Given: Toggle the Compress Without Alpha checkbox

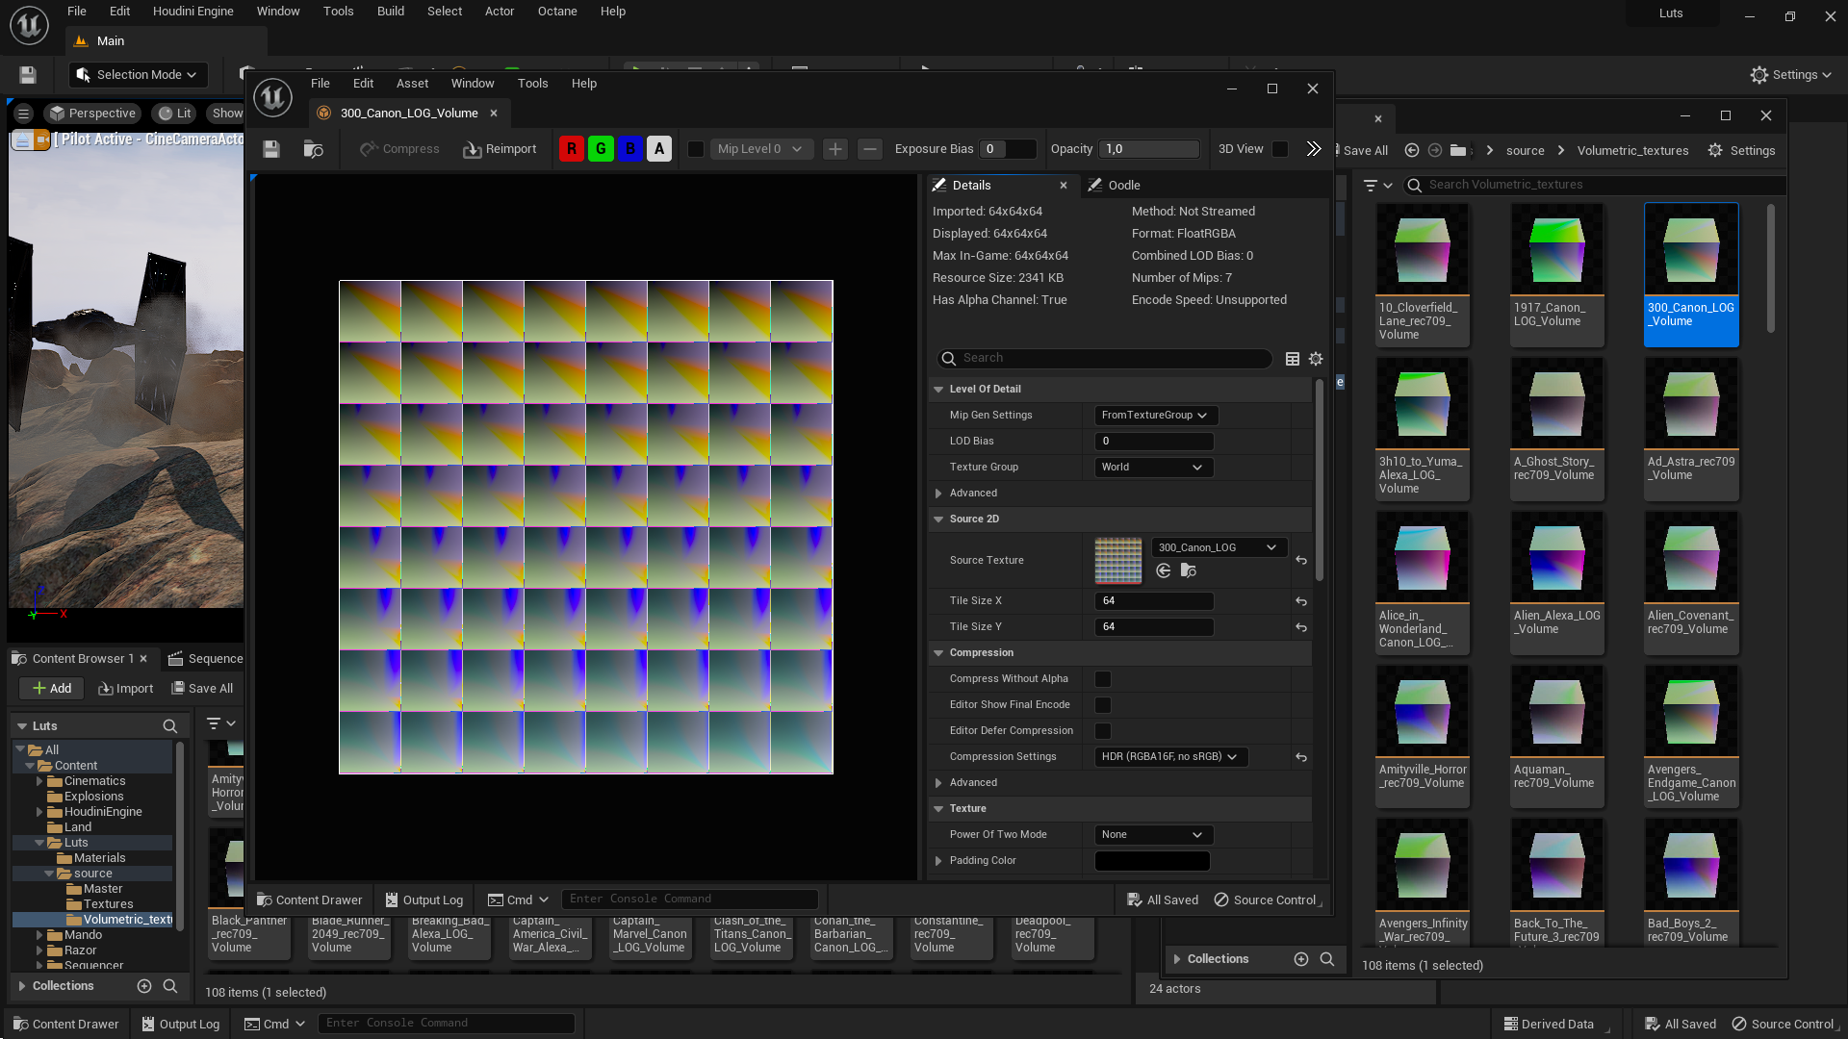Looking at the screenshot, I should click(1103, 679).
